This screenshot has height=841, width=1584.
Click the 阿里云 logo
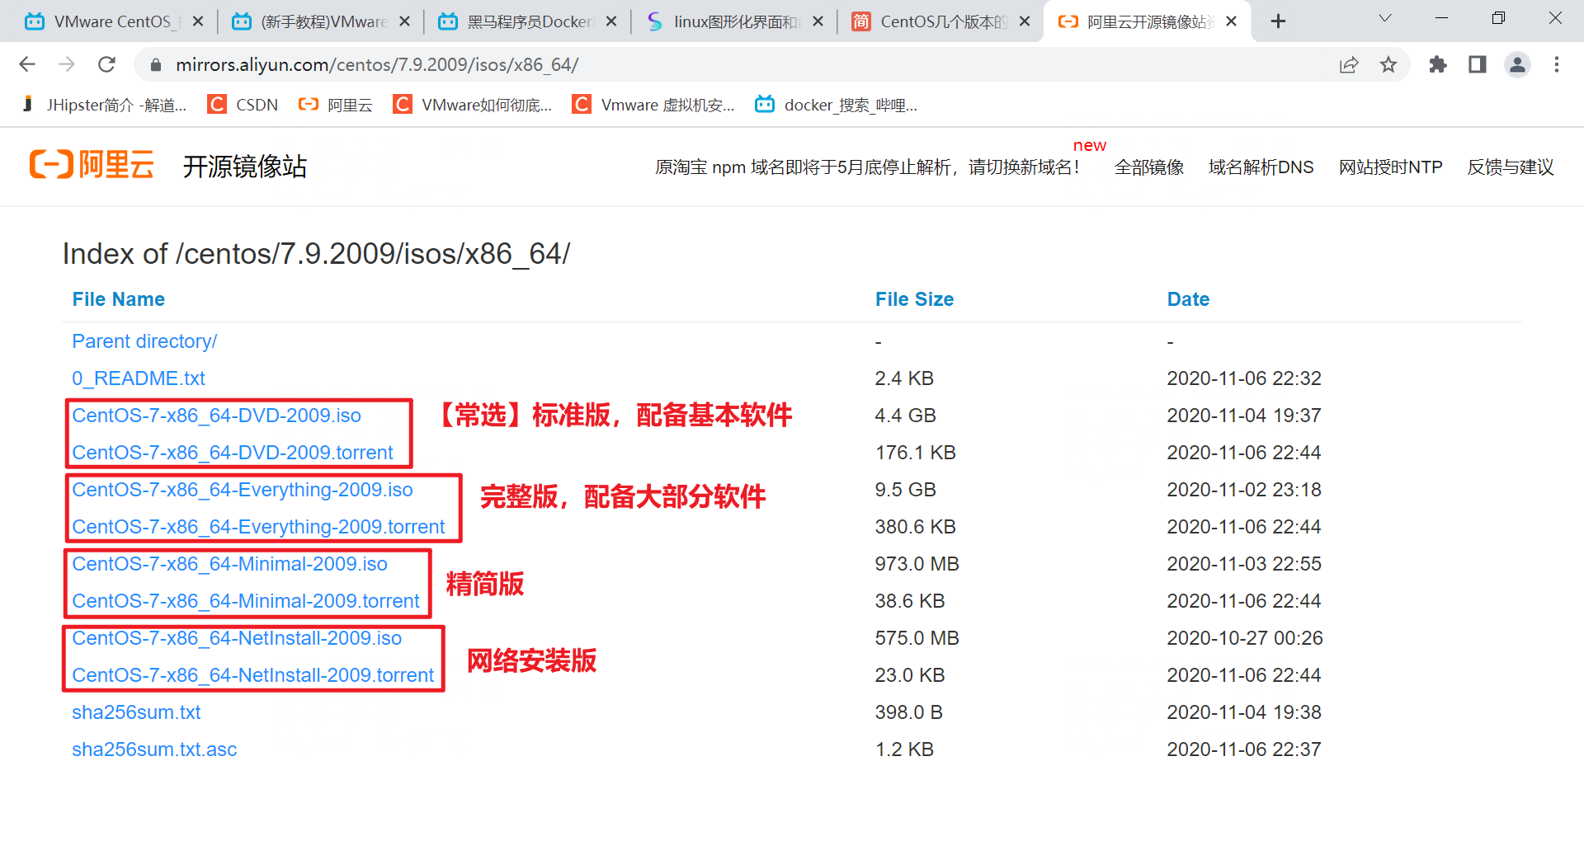click(92, 165)
